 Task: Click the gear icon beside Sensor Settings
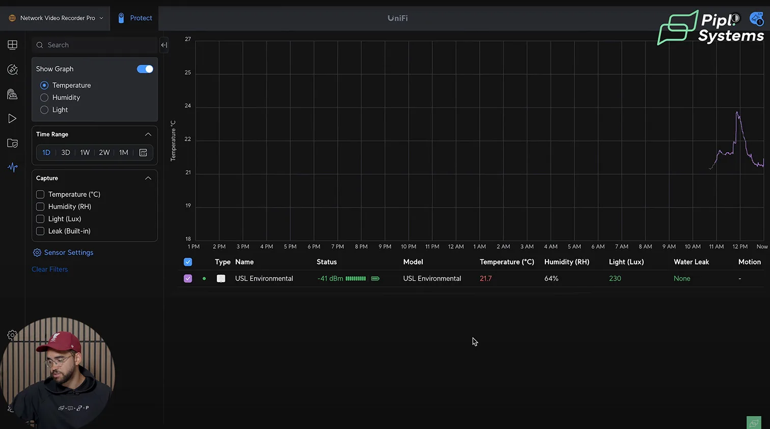[37, 253]
